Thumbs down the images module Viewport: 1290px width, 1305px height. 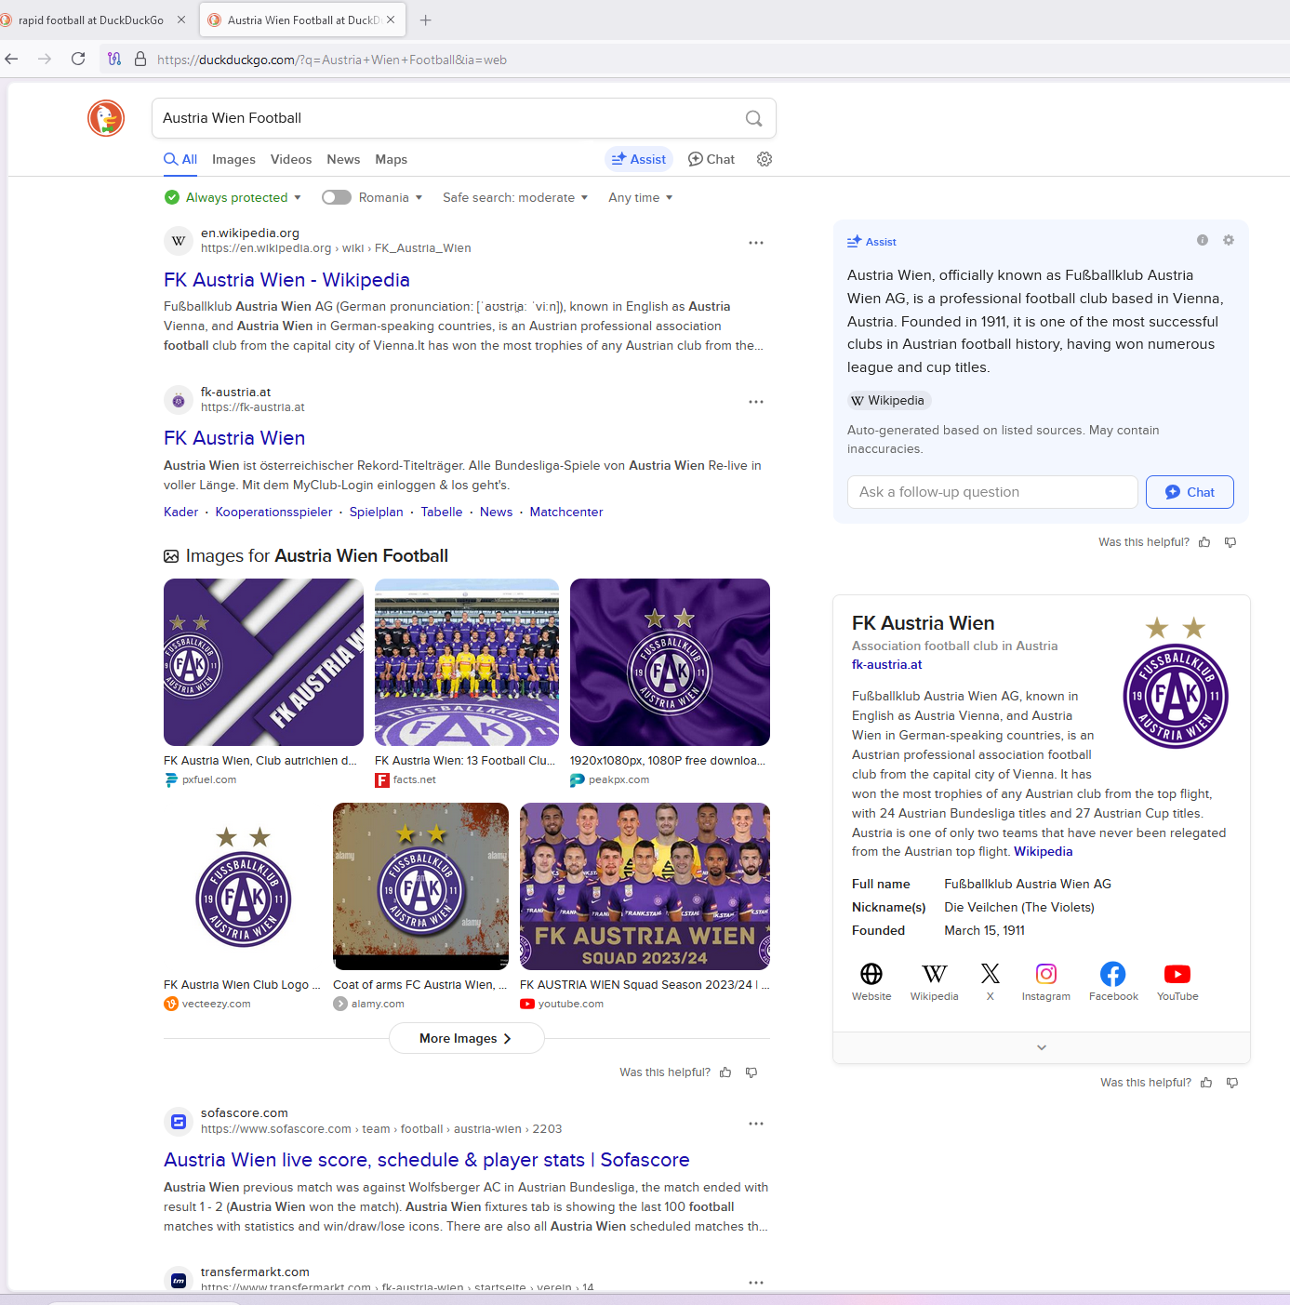751,1072
